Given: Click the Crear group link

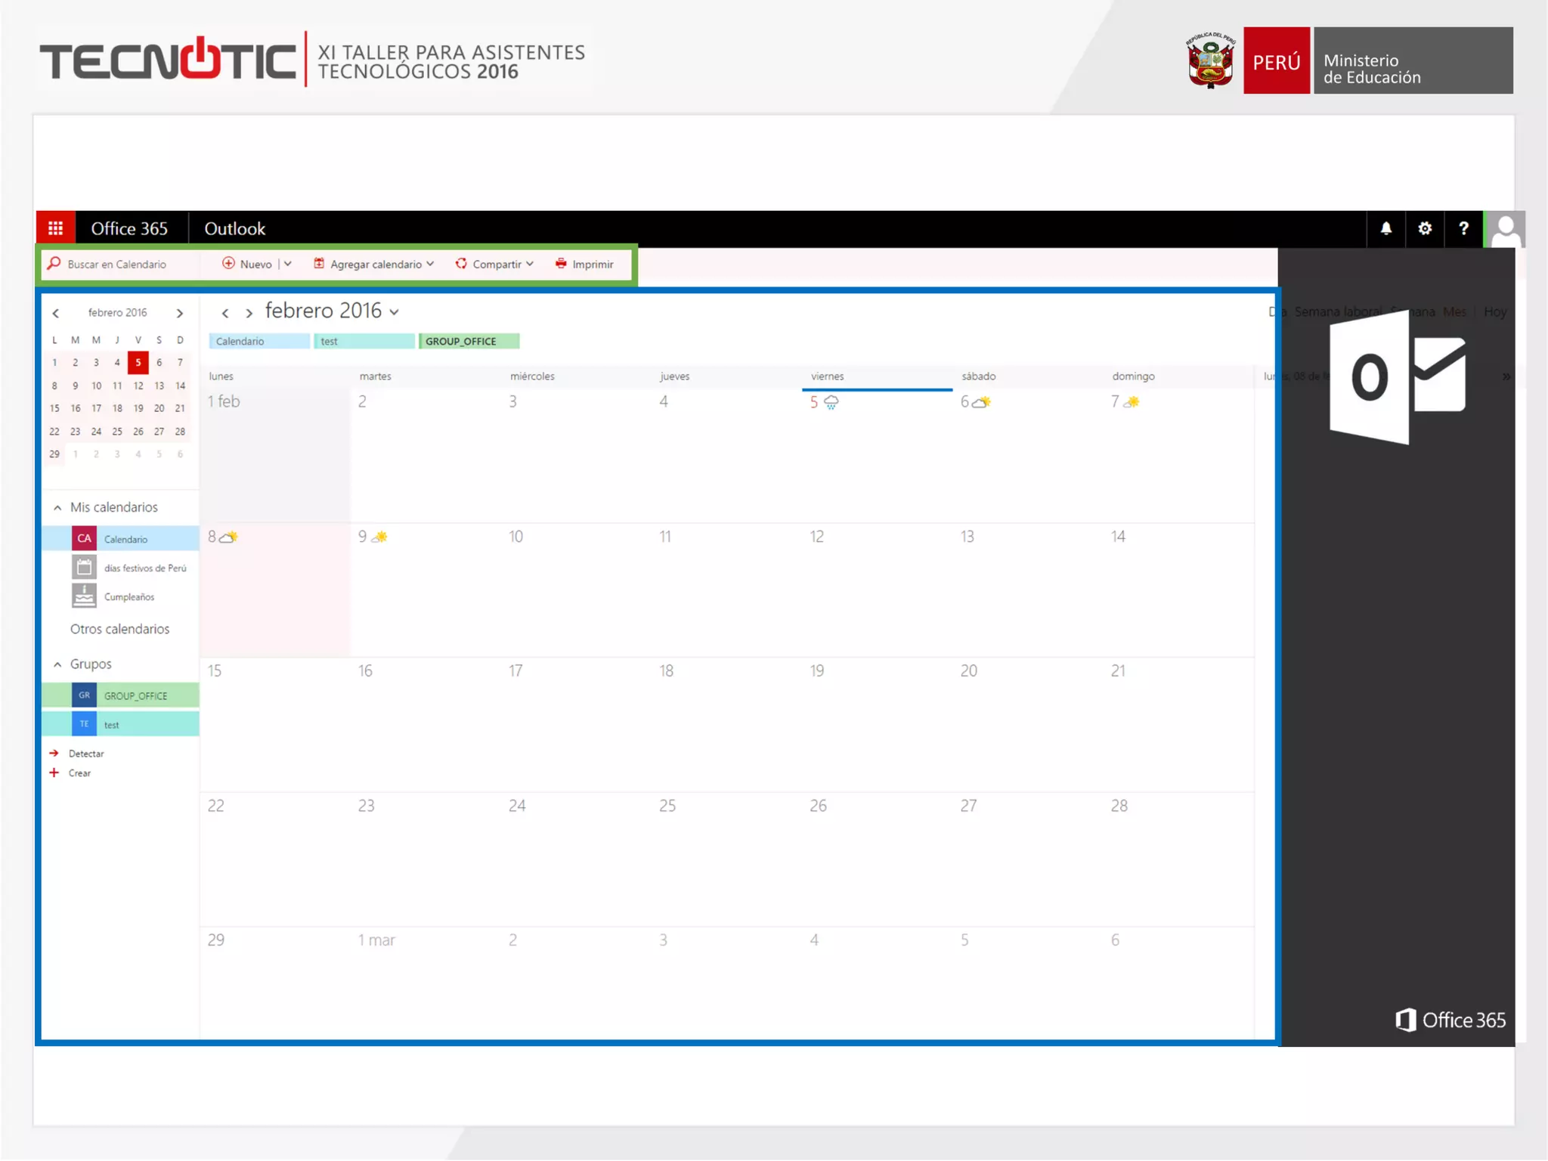Looking at the screenshot, I should coord(79,773).
